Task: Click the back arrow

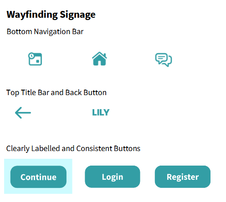Action: pos(23,113)
